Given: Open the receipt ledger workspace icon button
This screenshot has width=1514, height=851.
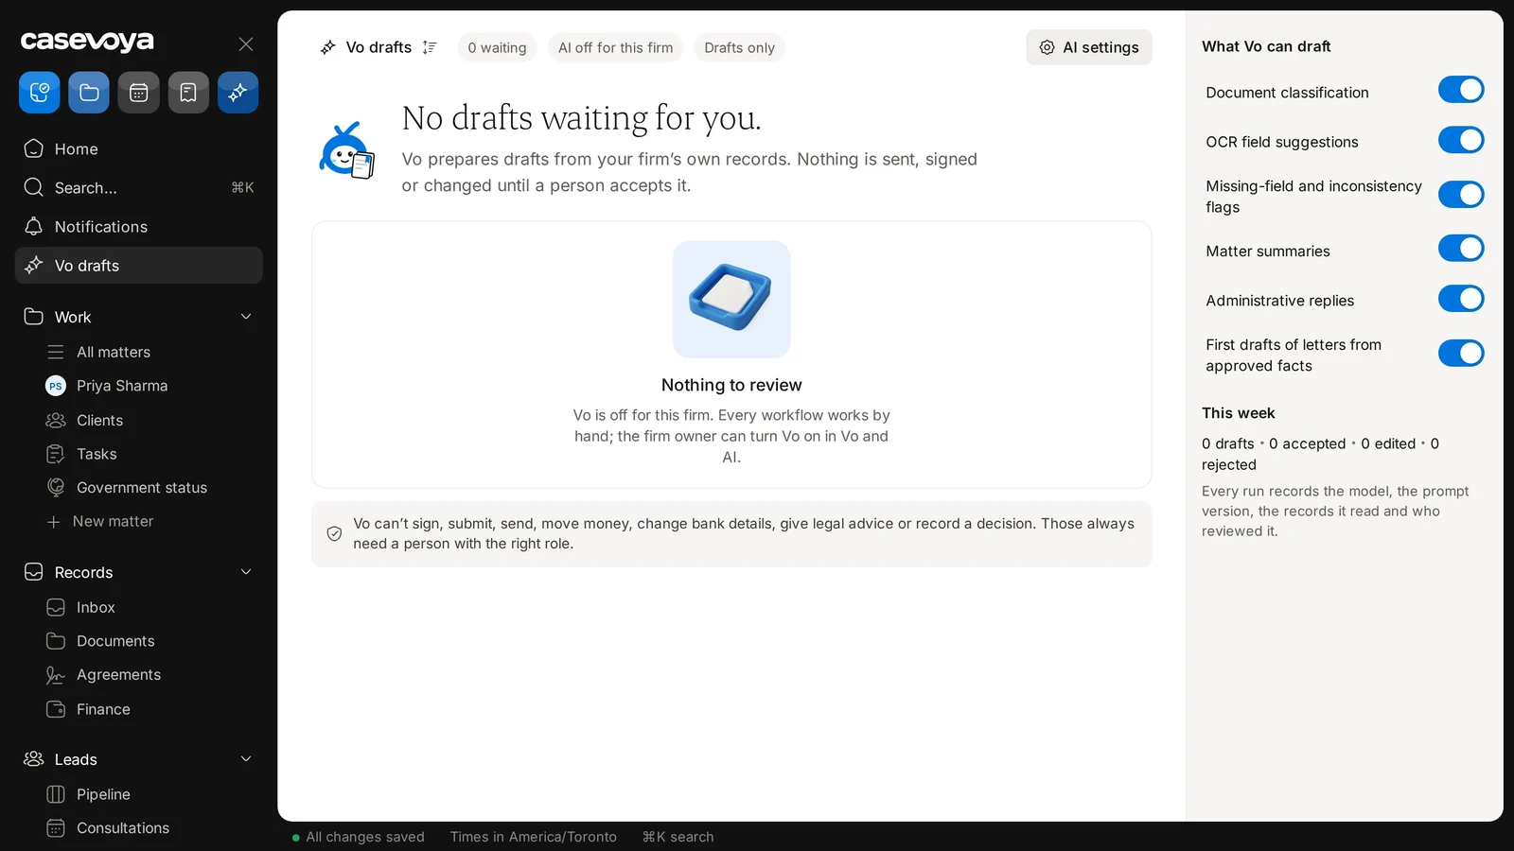Looking at the screenshot, I should click(188, 93).
